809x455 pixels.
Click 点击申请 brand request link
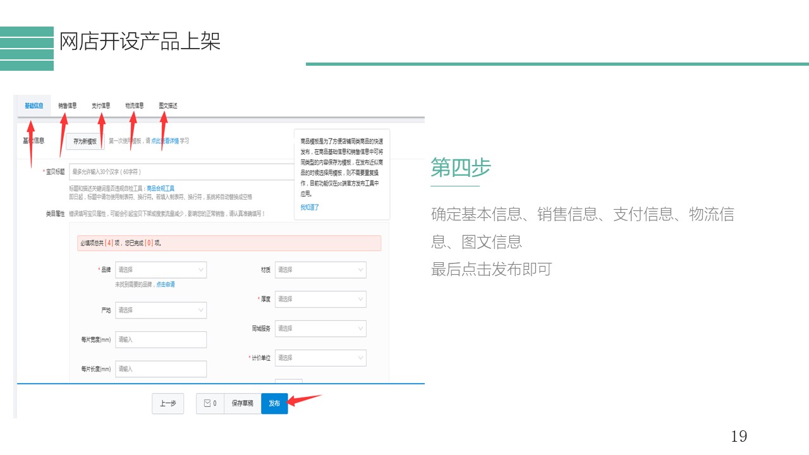point(166,284)
